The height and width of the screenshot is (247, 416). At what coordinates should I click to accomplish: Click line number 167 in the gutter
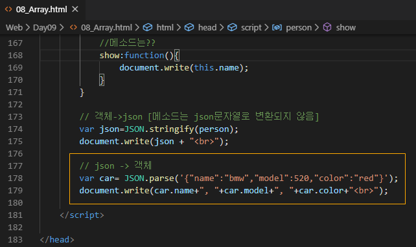coord(15,43)
